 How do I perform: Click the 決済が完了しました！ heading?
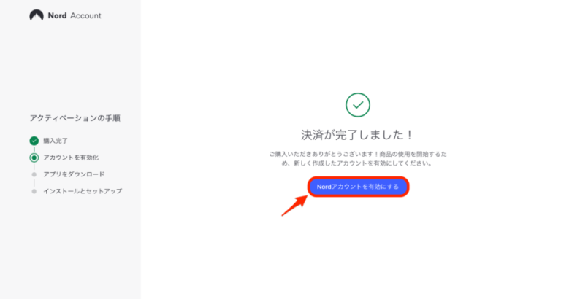(357, 135)
